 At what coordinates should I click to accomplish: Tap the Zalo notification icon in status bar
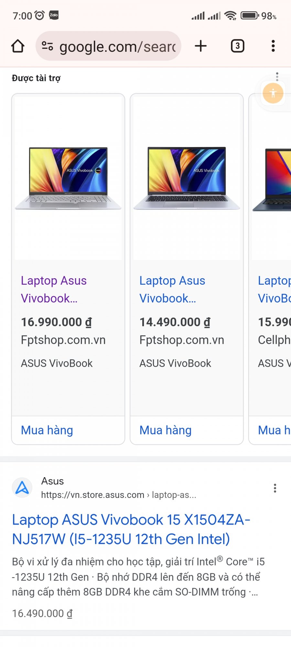(54, 15)
